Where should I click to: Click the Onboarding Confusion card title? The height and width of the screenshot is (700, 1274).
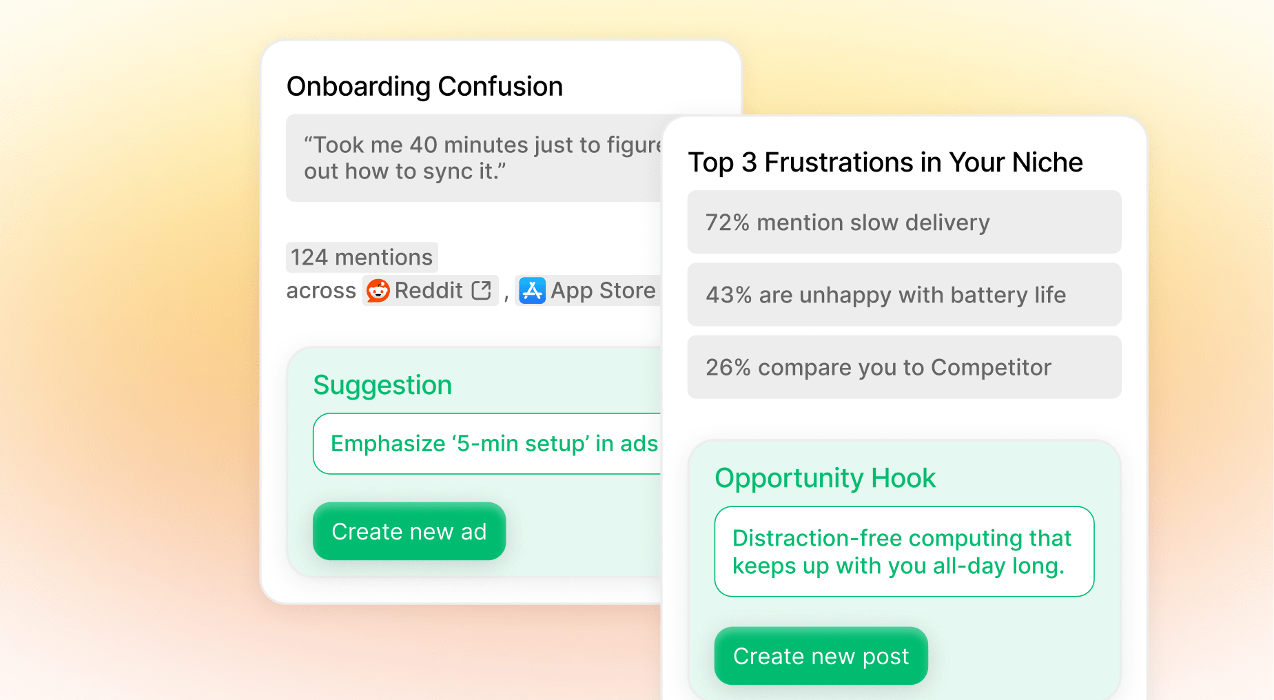pyautogui.click(x=424, y=87)
